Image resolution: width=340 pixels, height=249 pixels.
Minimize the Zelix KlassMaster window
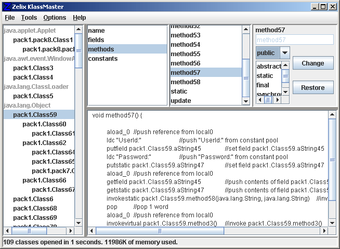point(315,7)
